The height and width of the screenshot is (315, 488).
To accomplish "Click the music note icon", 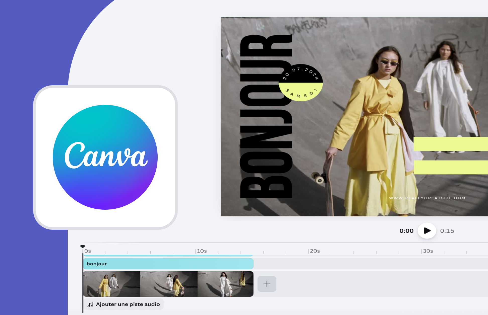I will (90, 304).
